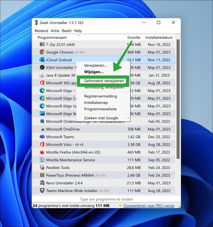This screenshot has height=227, width=213.
Task: Click the Microsoft 365-apps Office icon
Action: tap(42, 83)
